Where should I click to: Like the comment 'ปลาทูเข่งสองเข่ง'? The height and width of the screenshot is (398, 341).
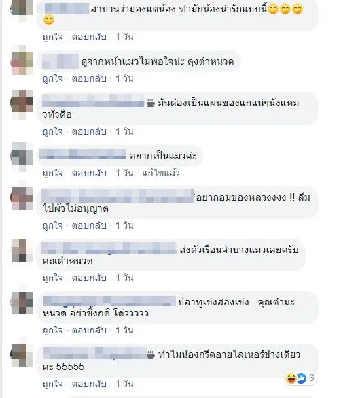53,330
